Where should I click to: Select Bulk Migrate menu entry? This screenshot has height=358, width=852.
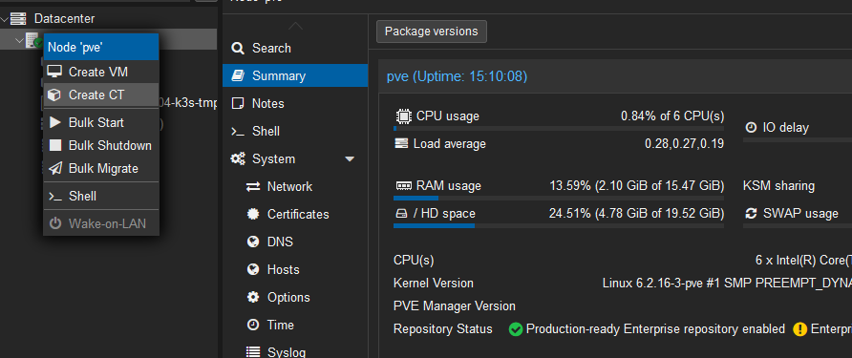coord(101,168)
